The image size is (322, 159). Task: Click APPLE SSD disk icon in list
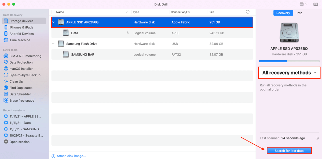61,22
